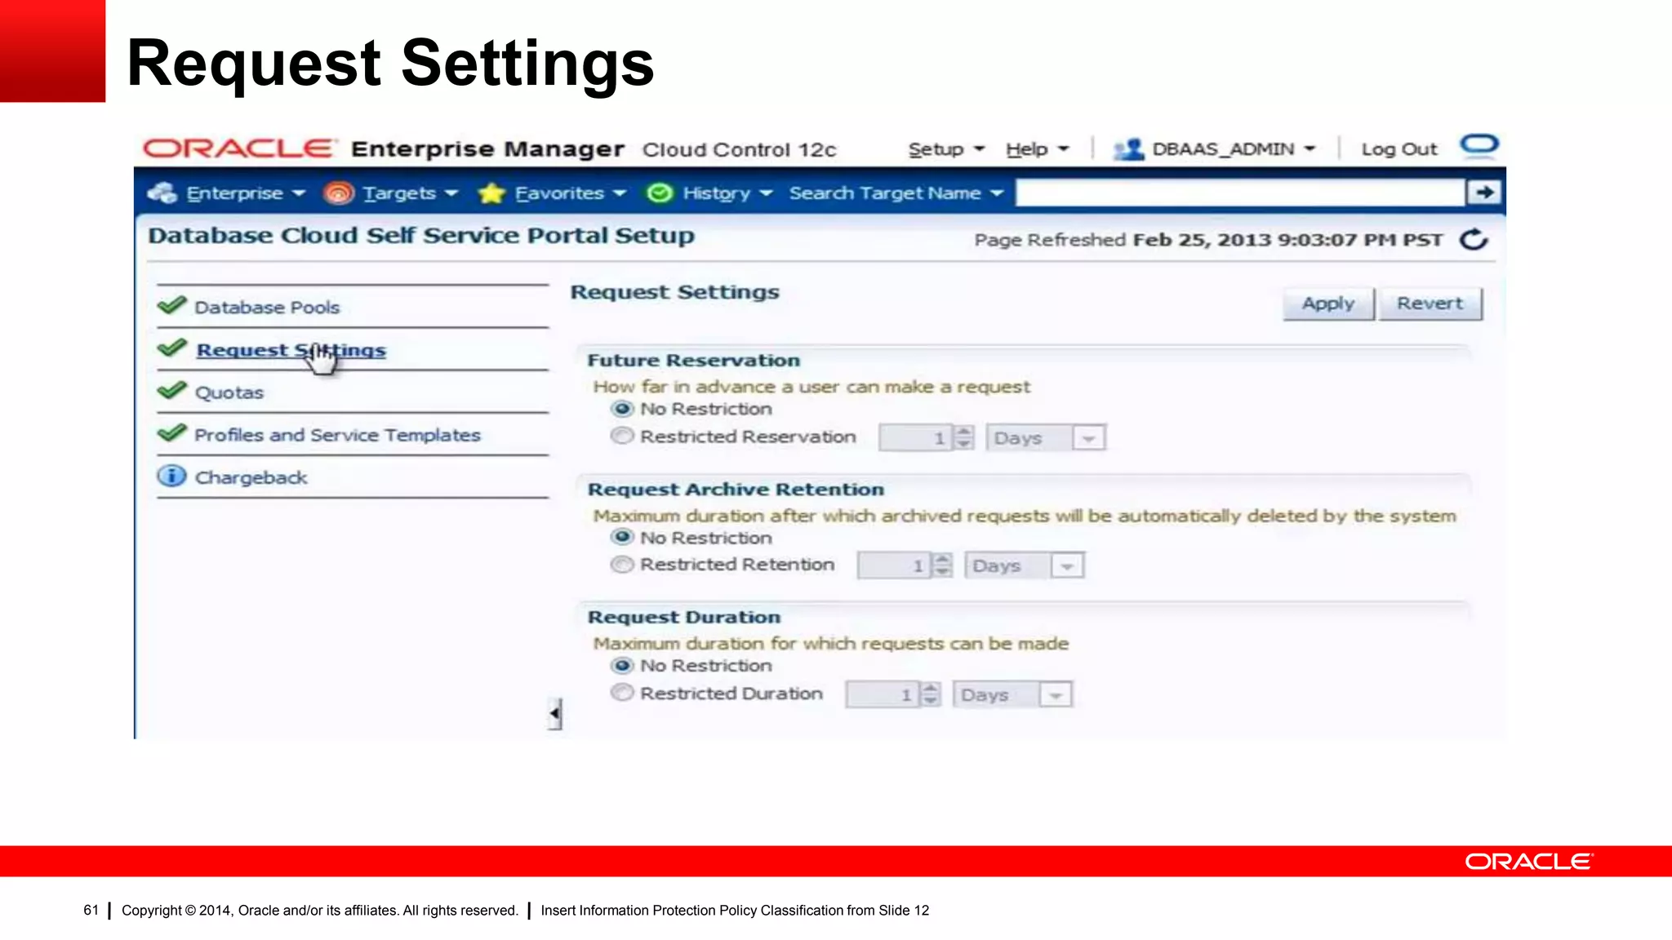
Task: Select Restricted Duration radio button
Action: (x=622, y=693)
